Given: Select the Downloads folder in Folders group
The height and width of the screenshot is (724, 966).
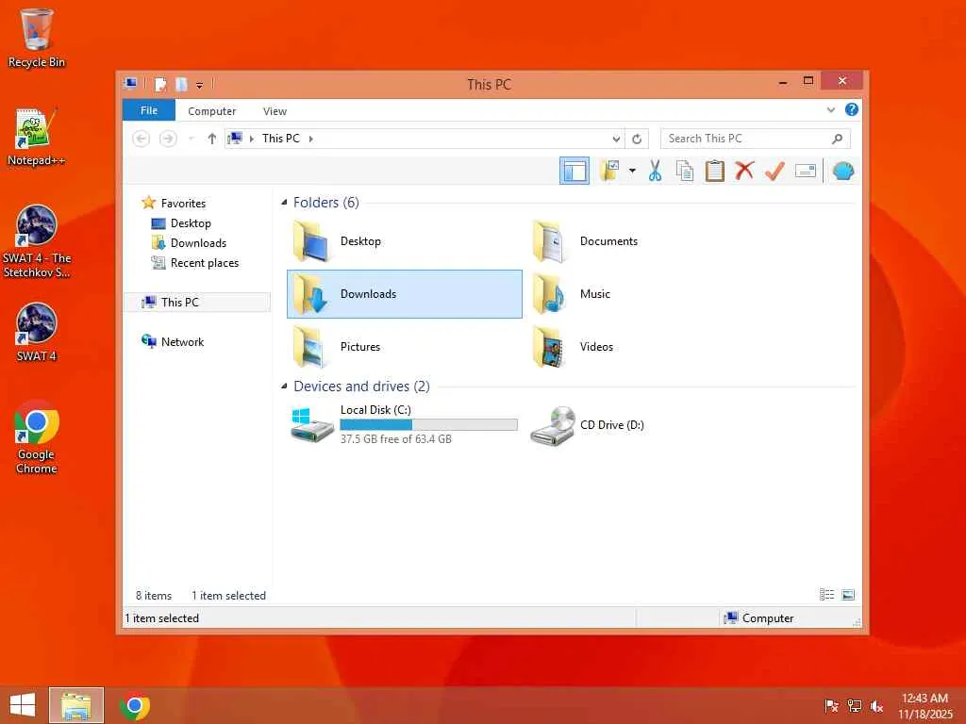Looking at the screenshot, I should (x=404, y=294).
